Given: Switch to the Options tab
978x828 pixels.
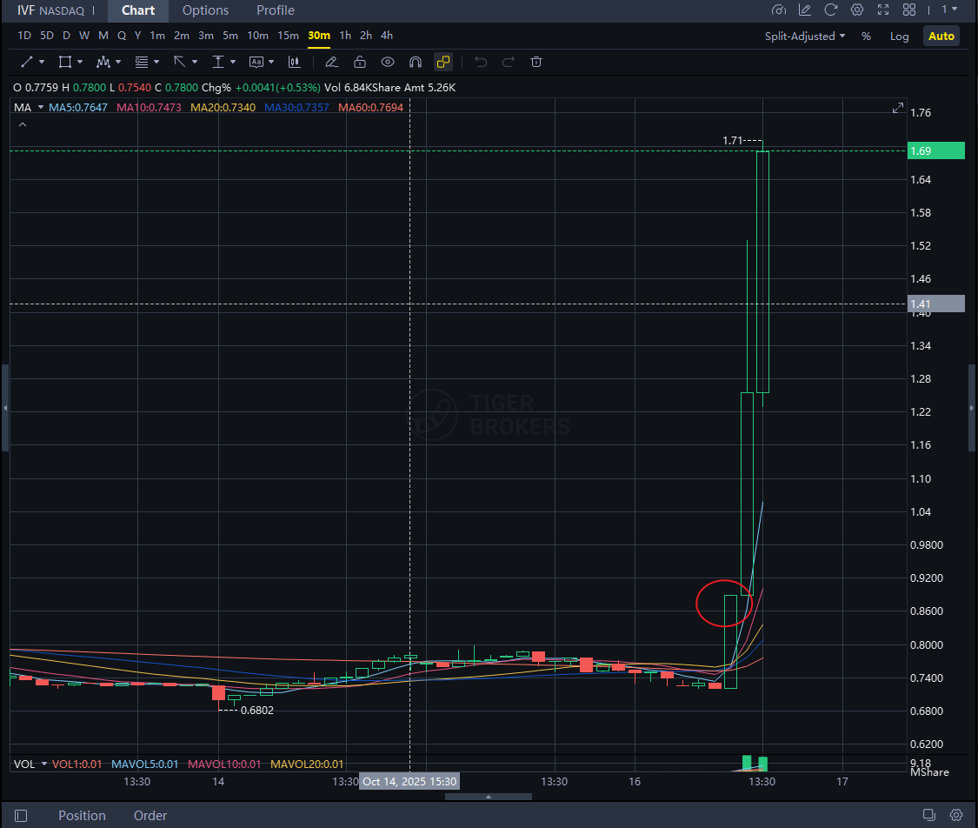Looking at the screenshot, I should (205, 10).
